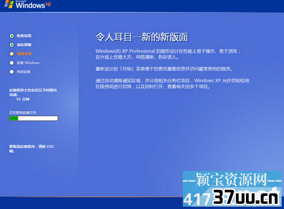This screenshot has height=209, width=284.
Task: Click the 正在复制安装文件 status label
Action: click(23, 113)
